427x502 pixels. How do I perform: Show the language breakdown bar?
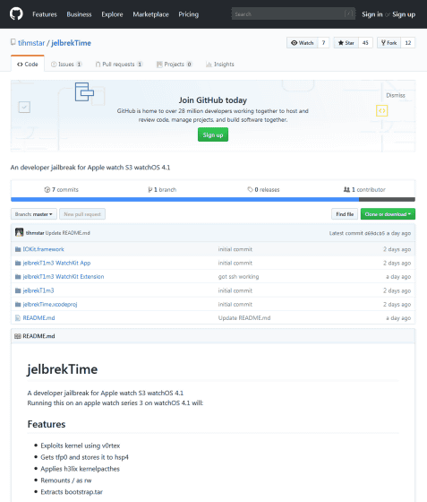(213, 199)
